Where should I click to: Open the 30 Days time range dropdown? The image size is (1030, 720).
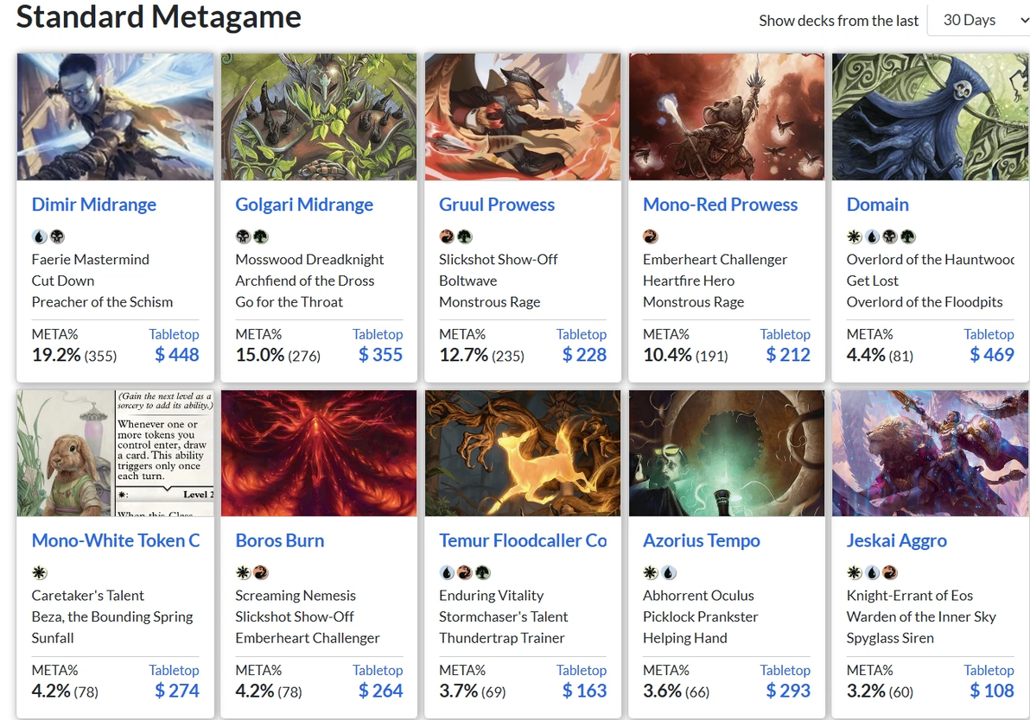[979, 20]
